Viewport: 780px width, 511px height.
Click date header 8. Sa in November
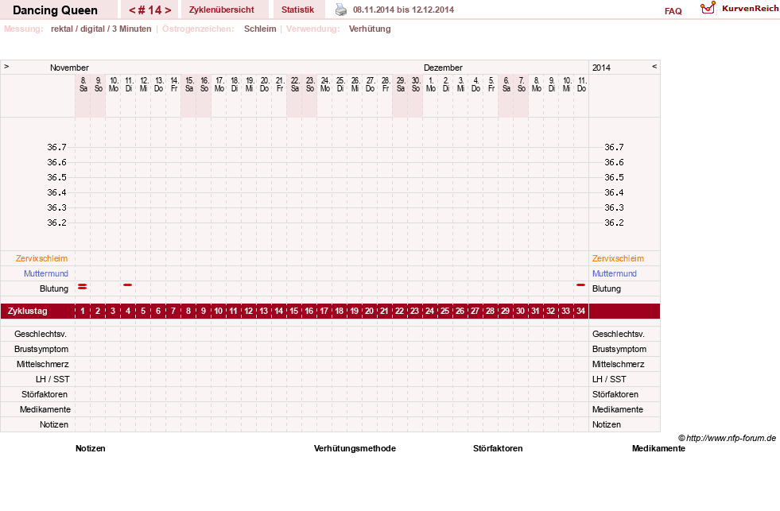(83, 84)
